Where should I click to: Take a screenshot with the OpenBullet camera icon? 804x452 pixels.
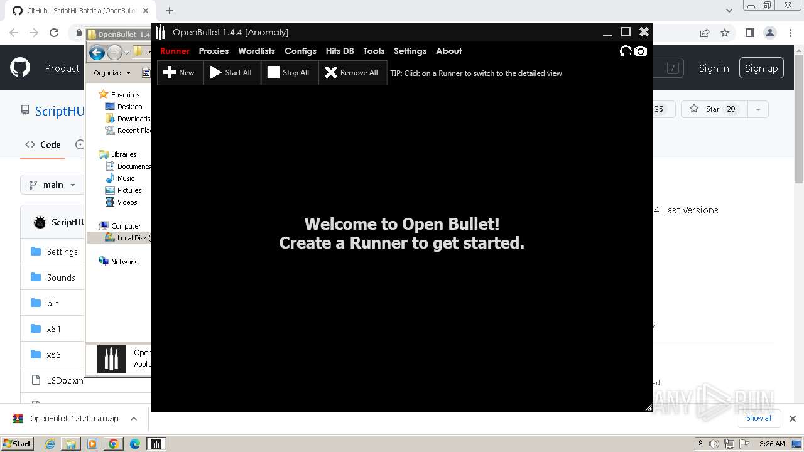(641, 51)
